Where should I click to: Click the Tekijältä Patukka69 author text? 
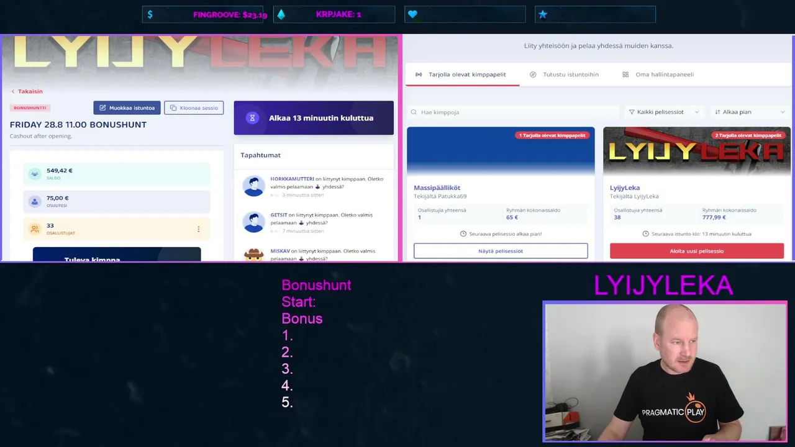(x=440, y=196)
